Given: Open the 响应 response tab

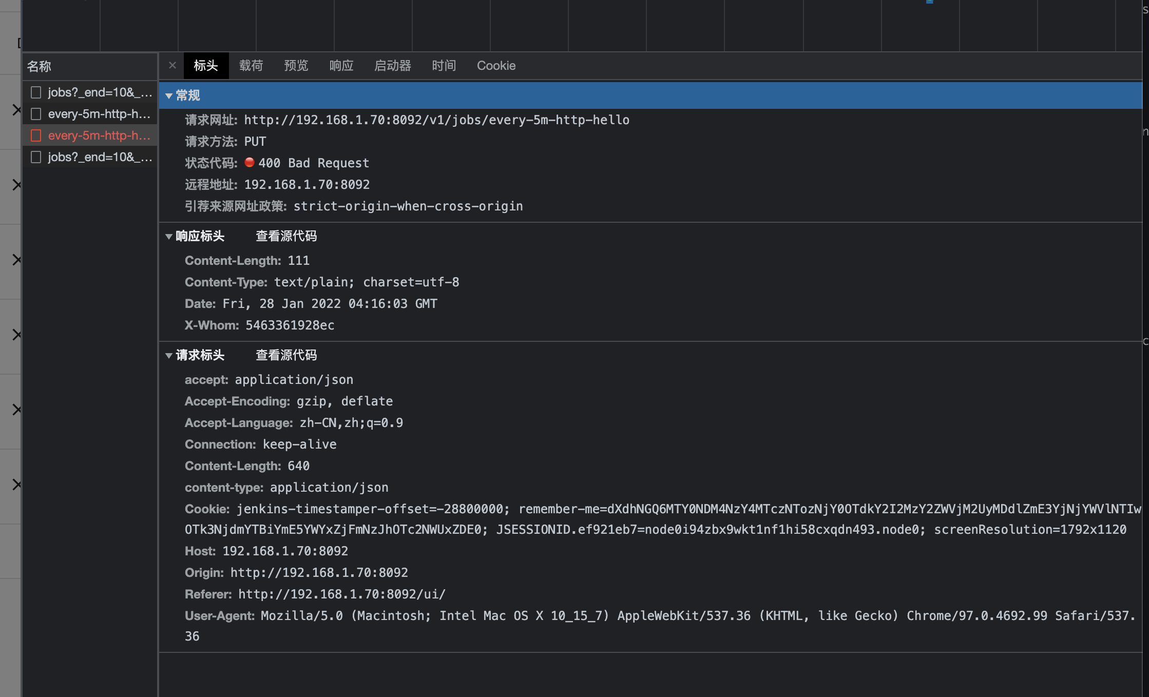Looking at the screenshot, I should (x=341, y=66).
